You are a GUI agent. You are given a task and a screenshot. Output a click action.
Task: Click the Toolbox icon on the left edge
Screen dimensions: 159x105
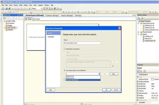click(1, 16)
